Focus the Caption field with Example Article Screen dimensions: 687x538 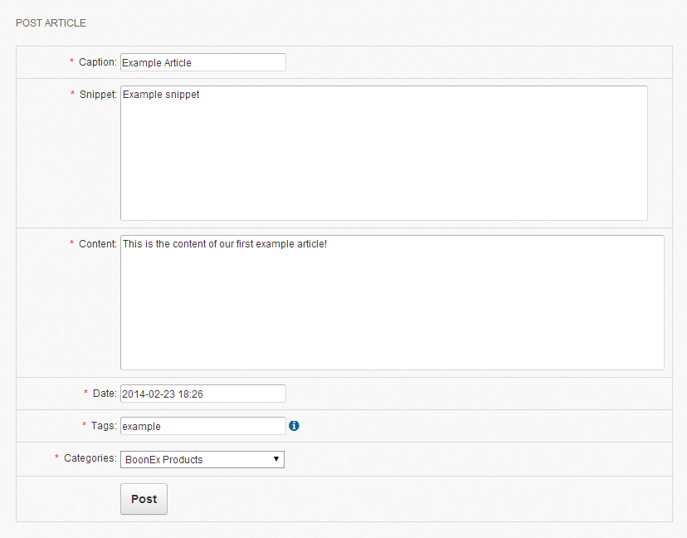point(202,62)
